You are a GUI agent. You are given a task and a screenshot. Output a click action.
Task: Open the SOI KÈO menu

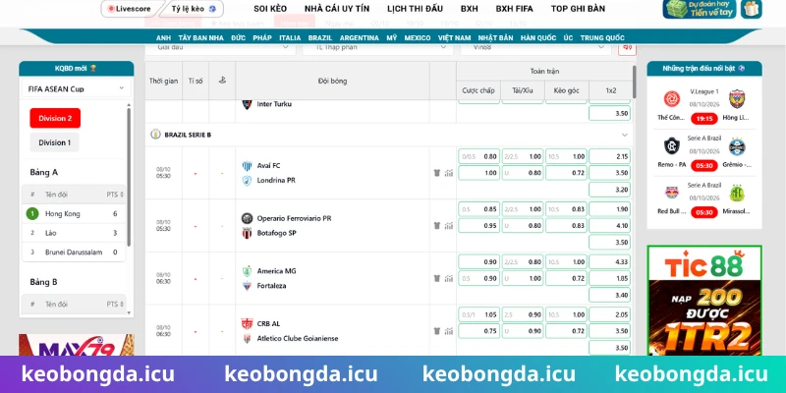point(270,9)
